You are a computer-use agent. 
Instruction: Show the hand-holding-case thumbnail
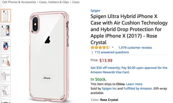(x=6, y=60)
